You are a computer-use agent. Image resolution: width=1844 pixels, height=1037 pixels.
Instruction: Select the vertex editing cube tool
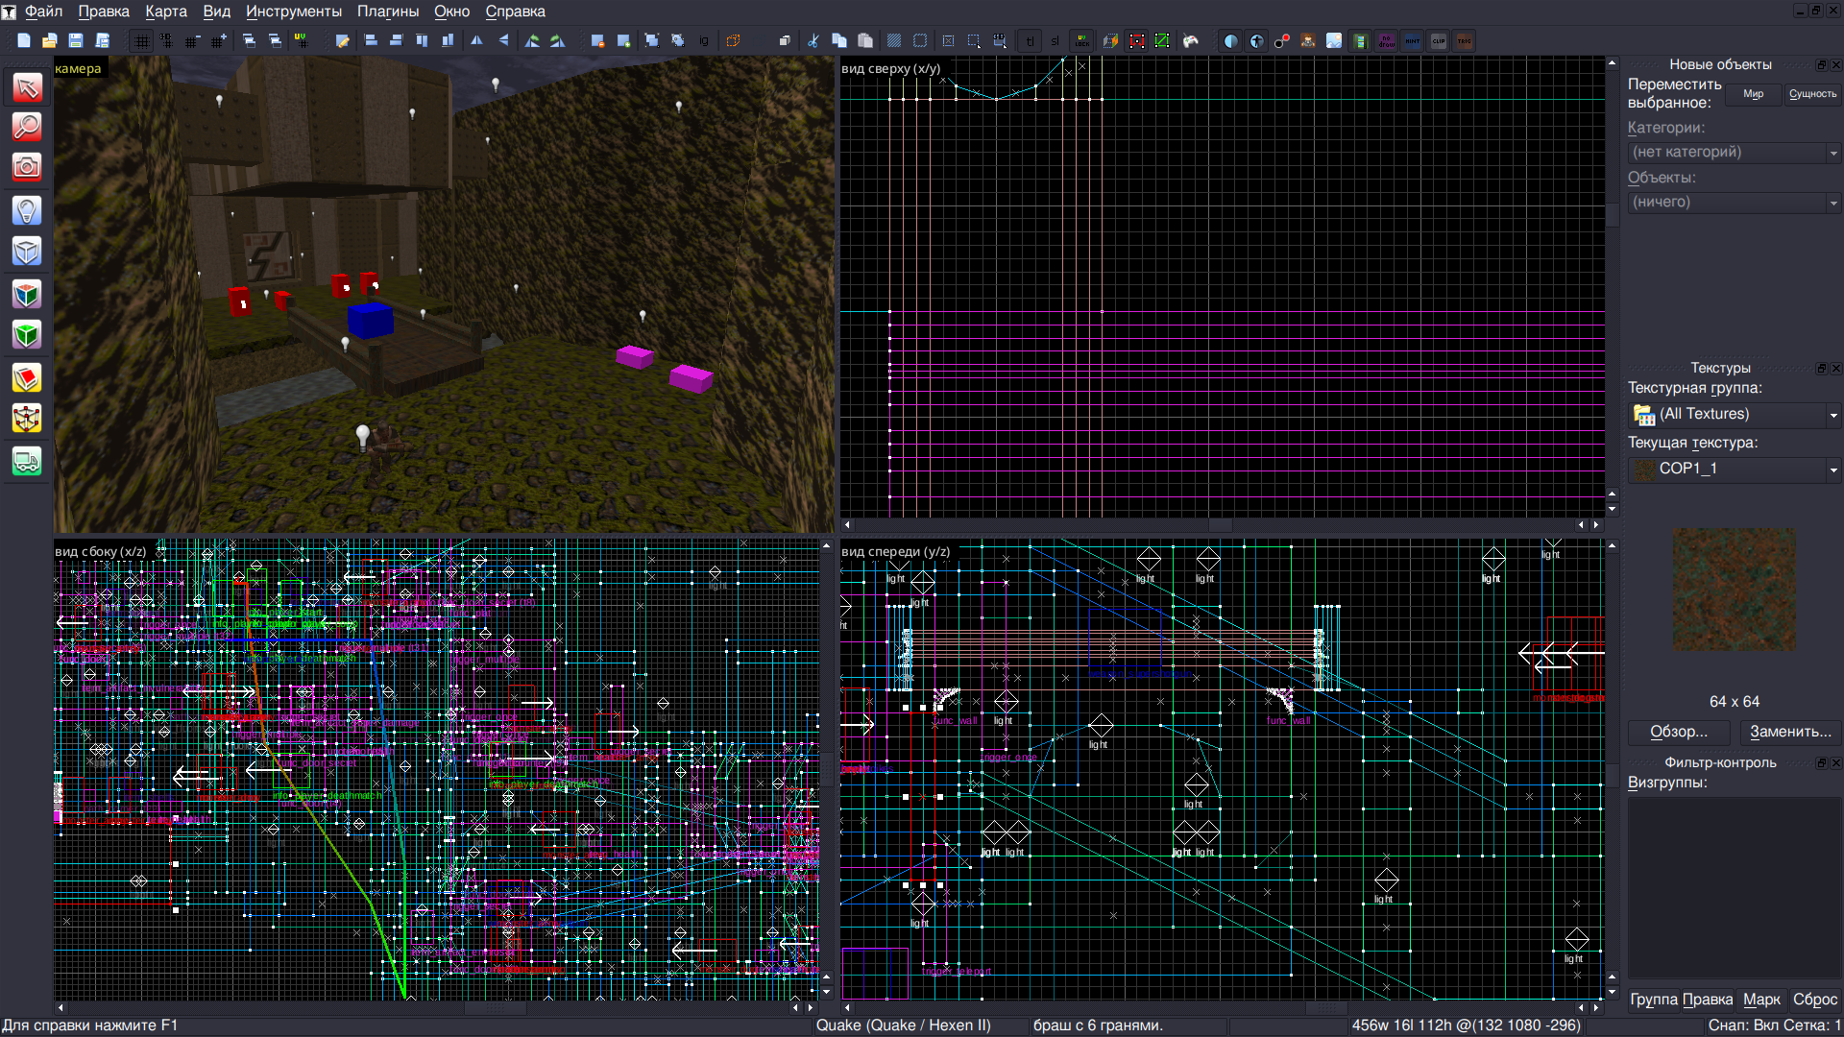[x=27, y=418]
